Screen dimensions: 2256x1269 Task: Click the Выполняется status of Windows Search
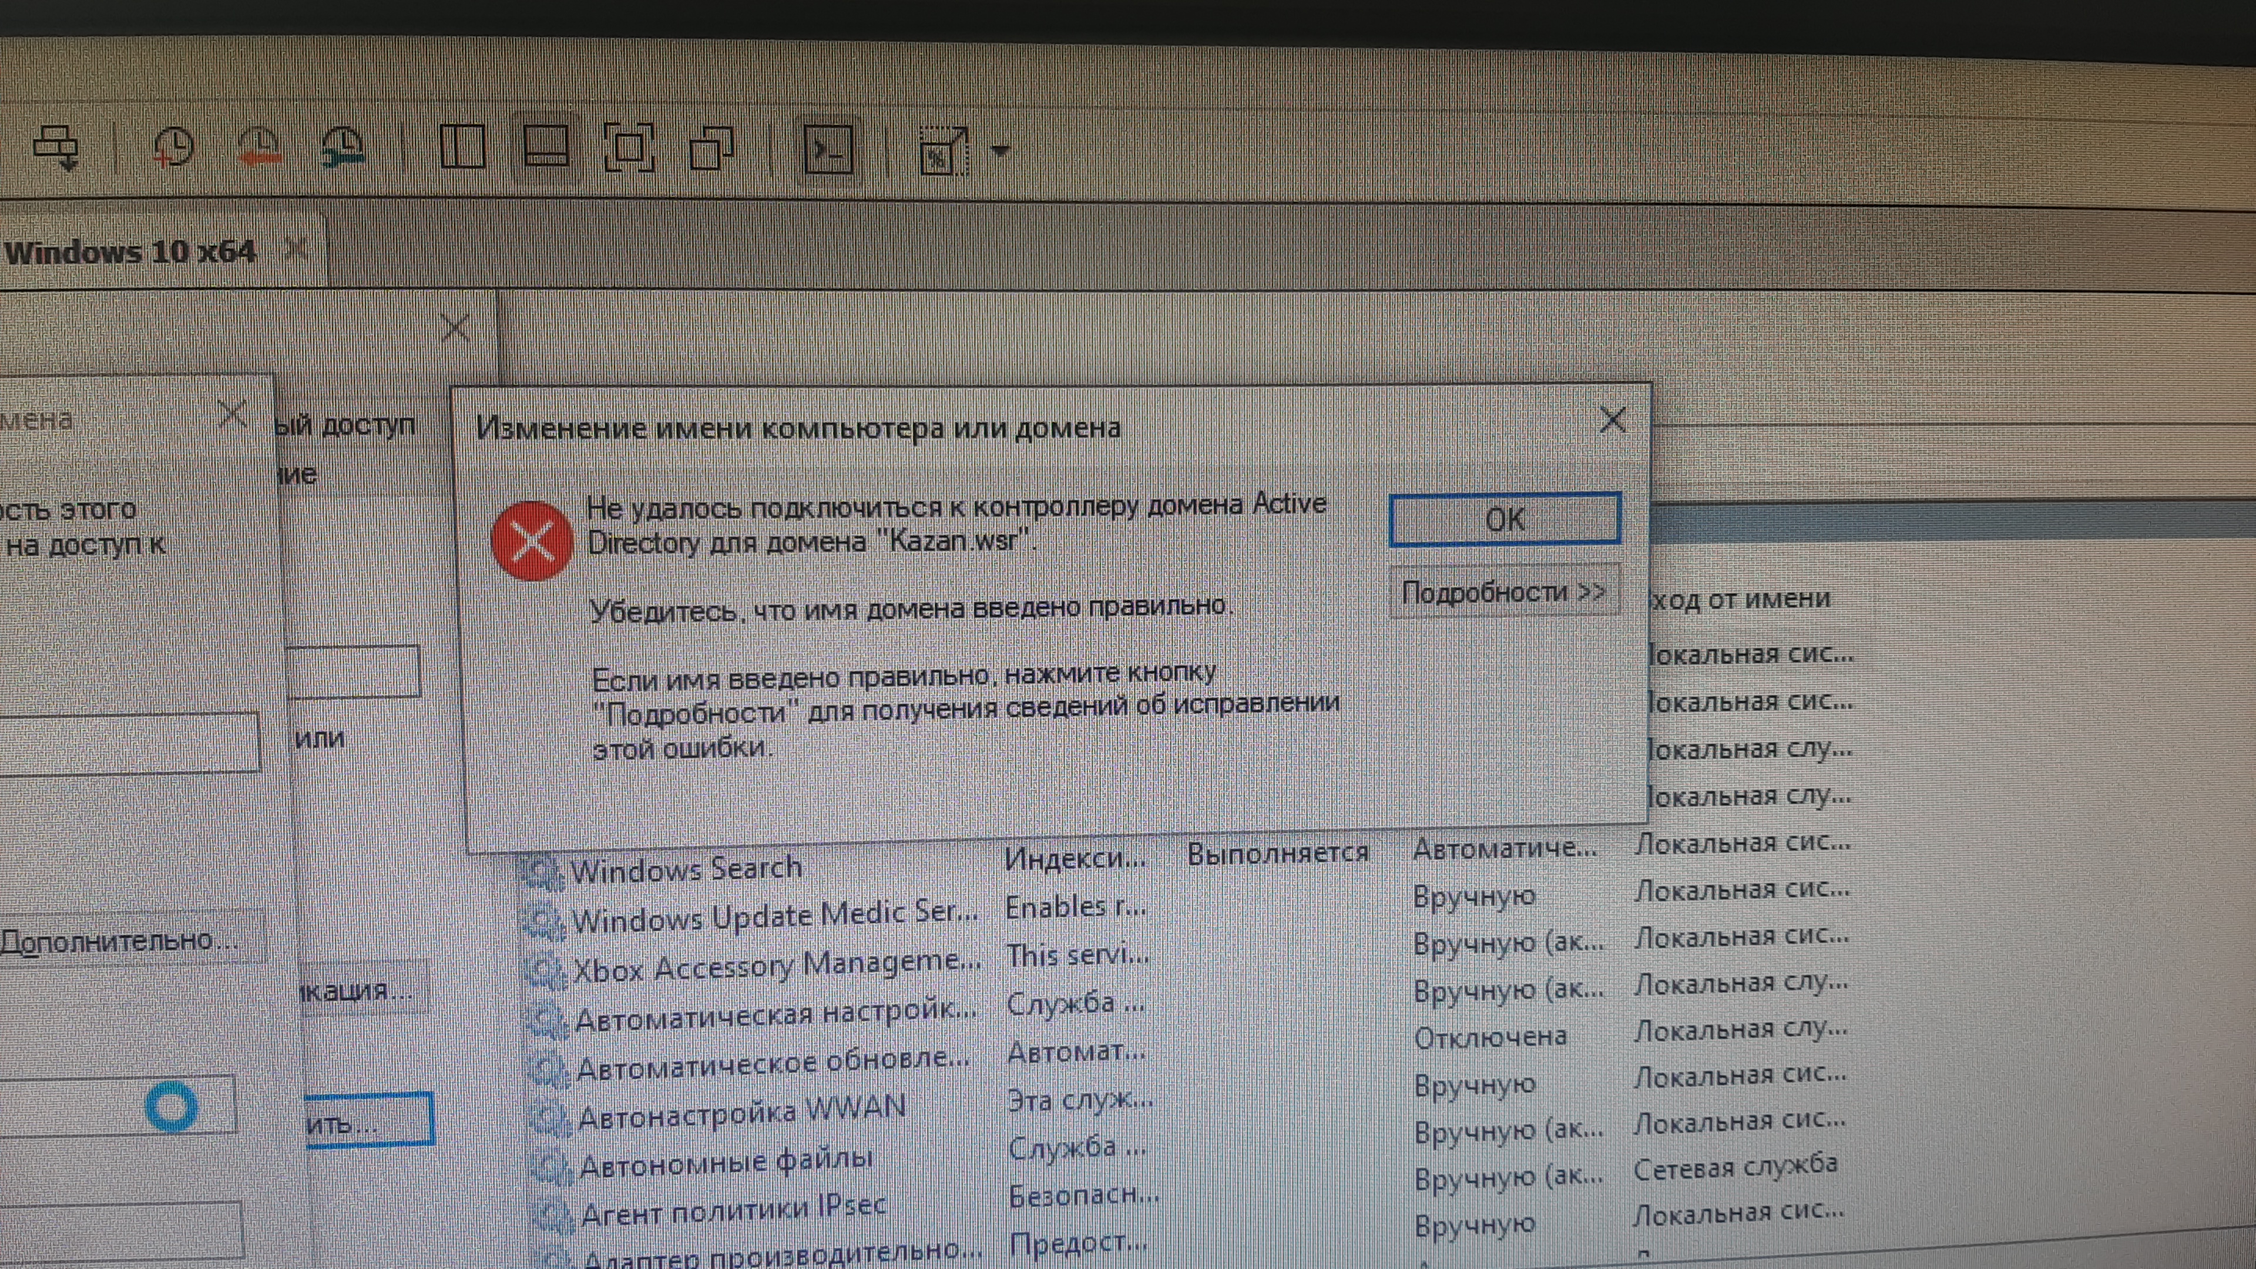coord(1278,853)
